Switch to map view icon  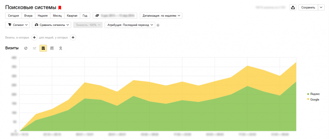(x=60, y=48)
